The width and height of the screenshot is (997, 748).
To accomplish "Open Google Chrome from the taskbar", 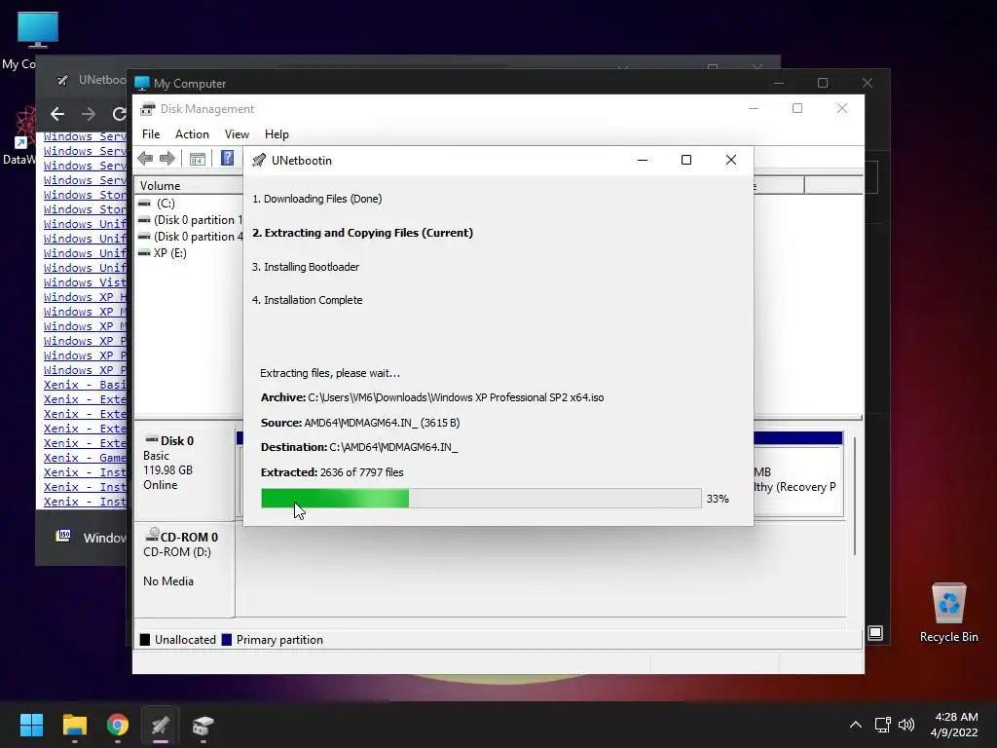I will [x=118, y=725].
